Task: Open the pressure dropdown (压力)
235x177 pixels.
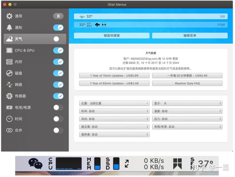Action: (x=187, y=119)
